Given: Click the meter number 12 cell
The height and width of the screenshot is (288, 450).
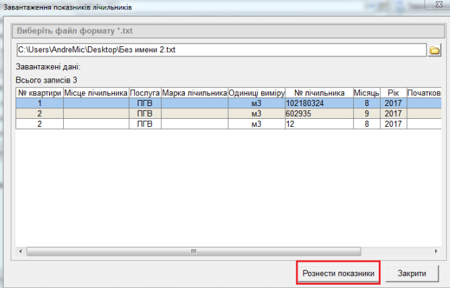Looking at the screenshot, I should click(x=318, y=124).
